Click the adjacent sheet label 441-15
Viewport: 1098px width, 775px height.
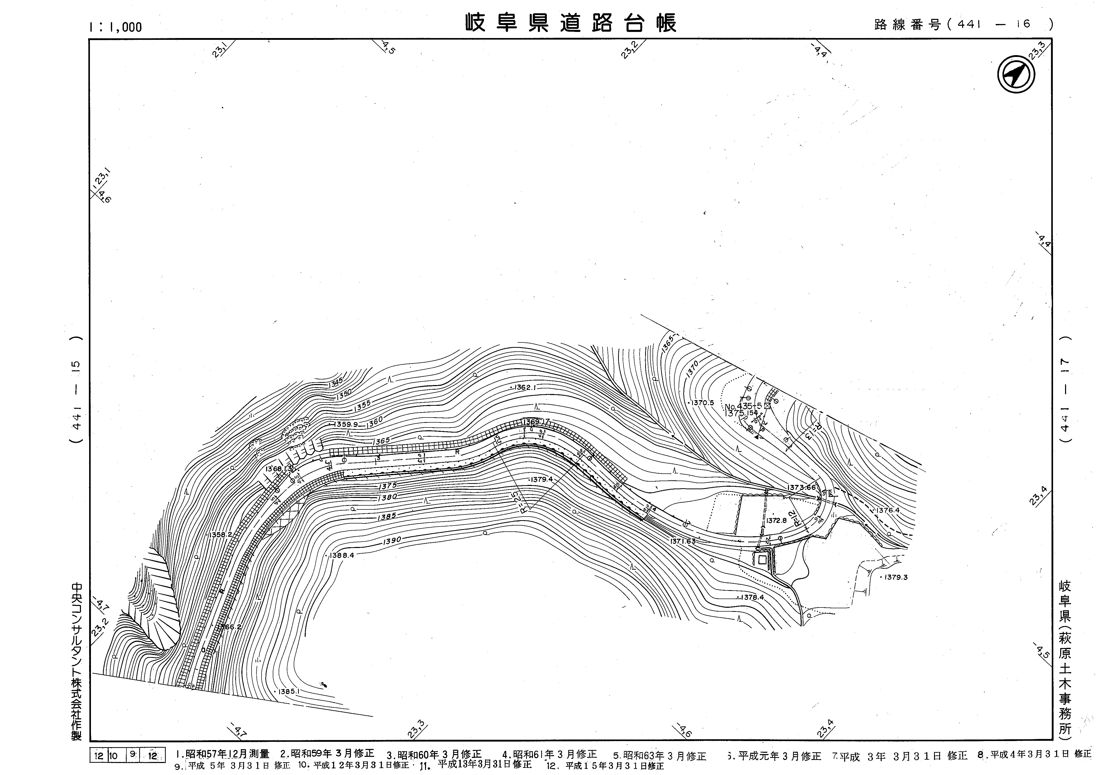point(76,390)
